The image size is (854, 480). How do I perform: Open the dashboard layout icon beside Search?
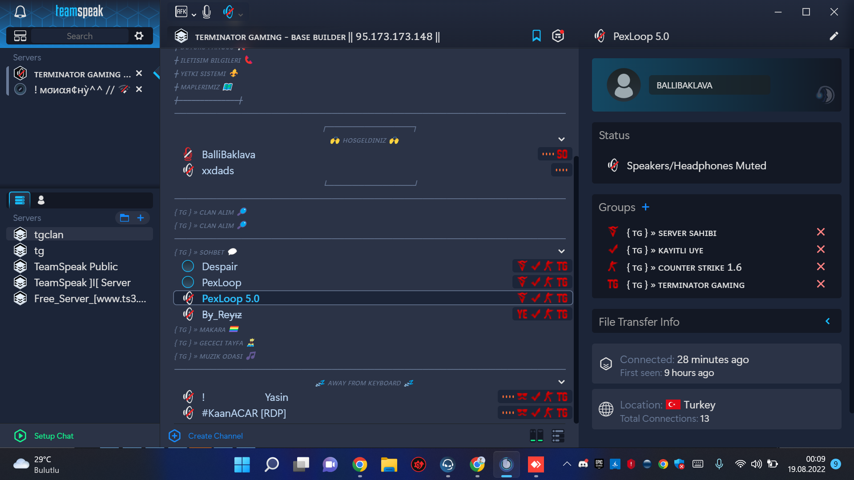(x=20, y=36)
